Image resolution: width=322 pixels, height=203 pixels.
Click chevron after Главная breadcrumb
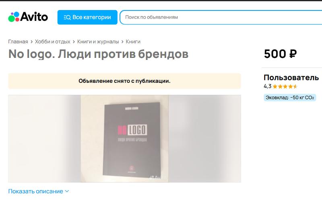32,42
